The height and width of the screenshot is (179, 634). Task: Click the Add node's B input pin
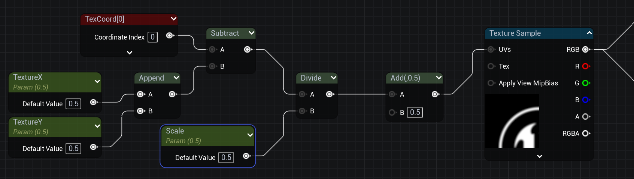(x=392, y=112)
